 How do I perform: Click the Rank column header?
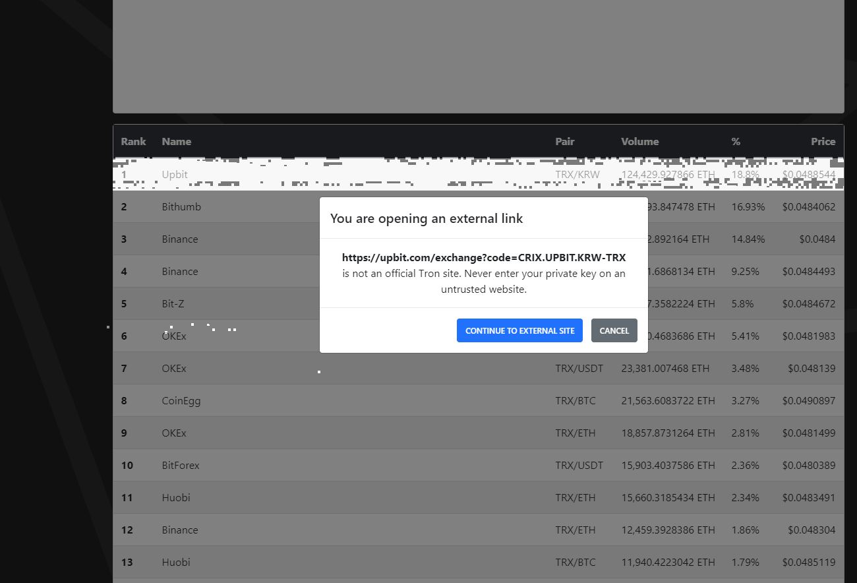click(133, 141)
